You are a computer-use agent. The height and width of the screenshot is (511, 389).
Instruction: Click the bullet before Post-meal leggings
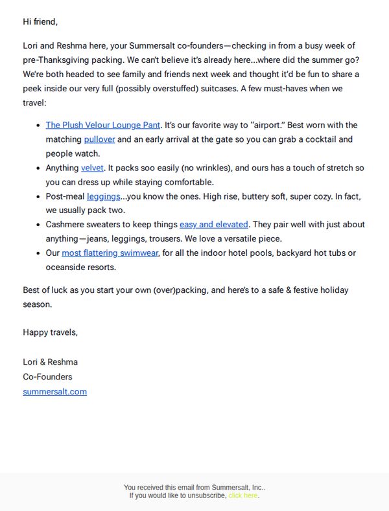[x=38, y=197]
